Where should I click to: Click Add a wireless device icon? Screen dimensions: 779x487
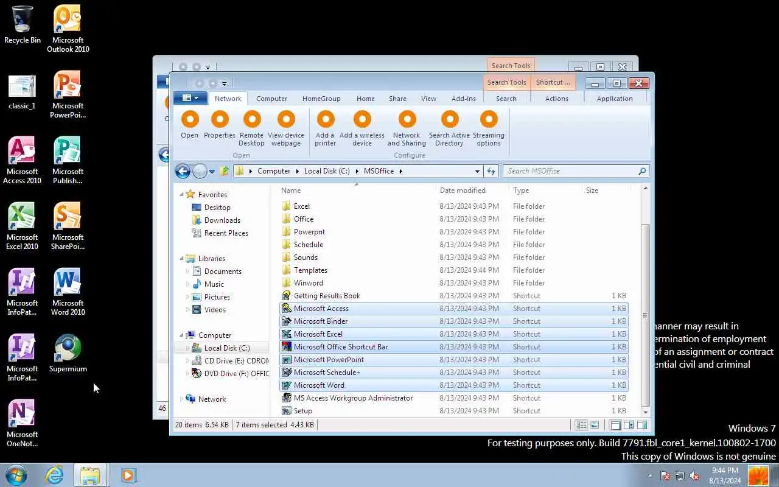(x=362, y=119)
